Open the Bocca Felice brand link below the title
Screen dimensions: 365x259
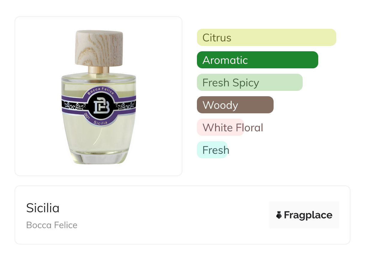[x=52, y=225]
